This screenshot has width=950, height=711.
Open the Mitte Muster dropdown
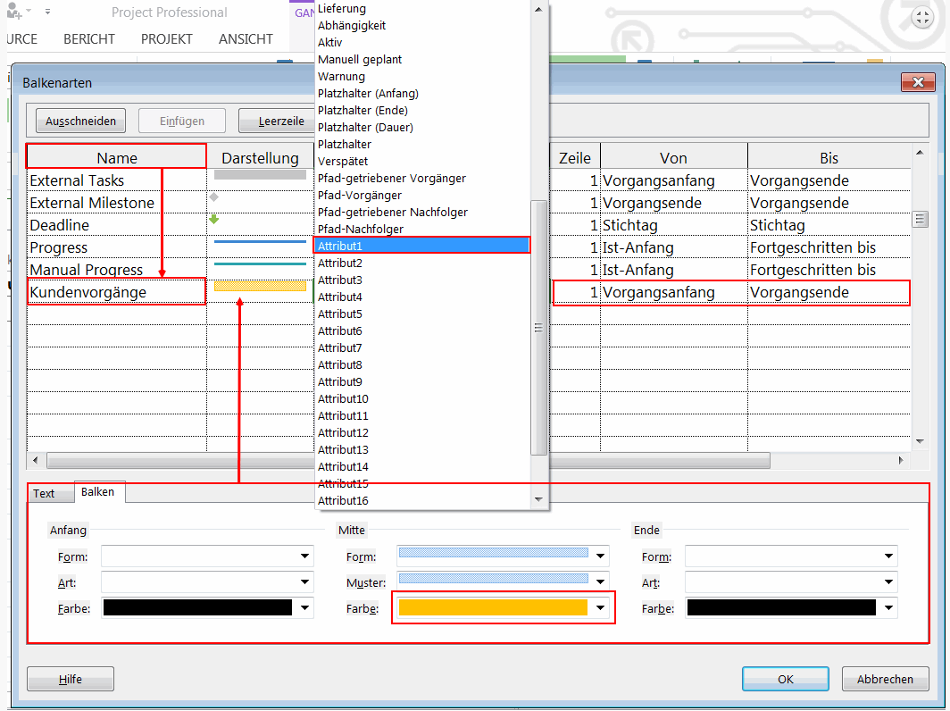pos(601,582)
